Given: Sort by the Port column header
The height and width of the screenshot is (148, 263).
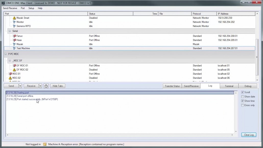Looking at the screenshot, I should (46, 14).
